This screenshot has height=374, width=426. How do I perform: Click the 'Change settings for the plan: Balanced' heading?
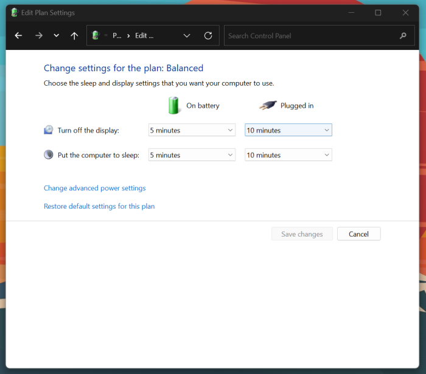pos(124,68)
